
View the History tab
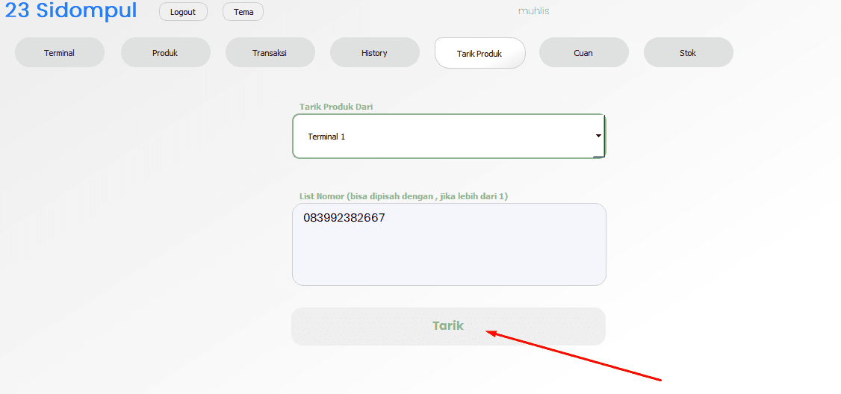pyautogui.click(x=374, y=53)
